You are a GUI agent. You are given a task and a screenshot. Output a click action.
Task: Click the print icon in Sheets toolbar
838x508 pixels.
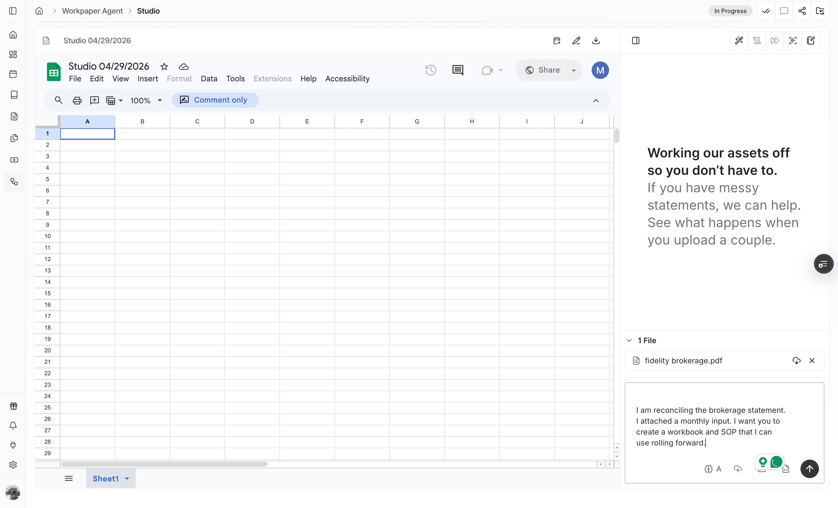(x=77, y=100)
